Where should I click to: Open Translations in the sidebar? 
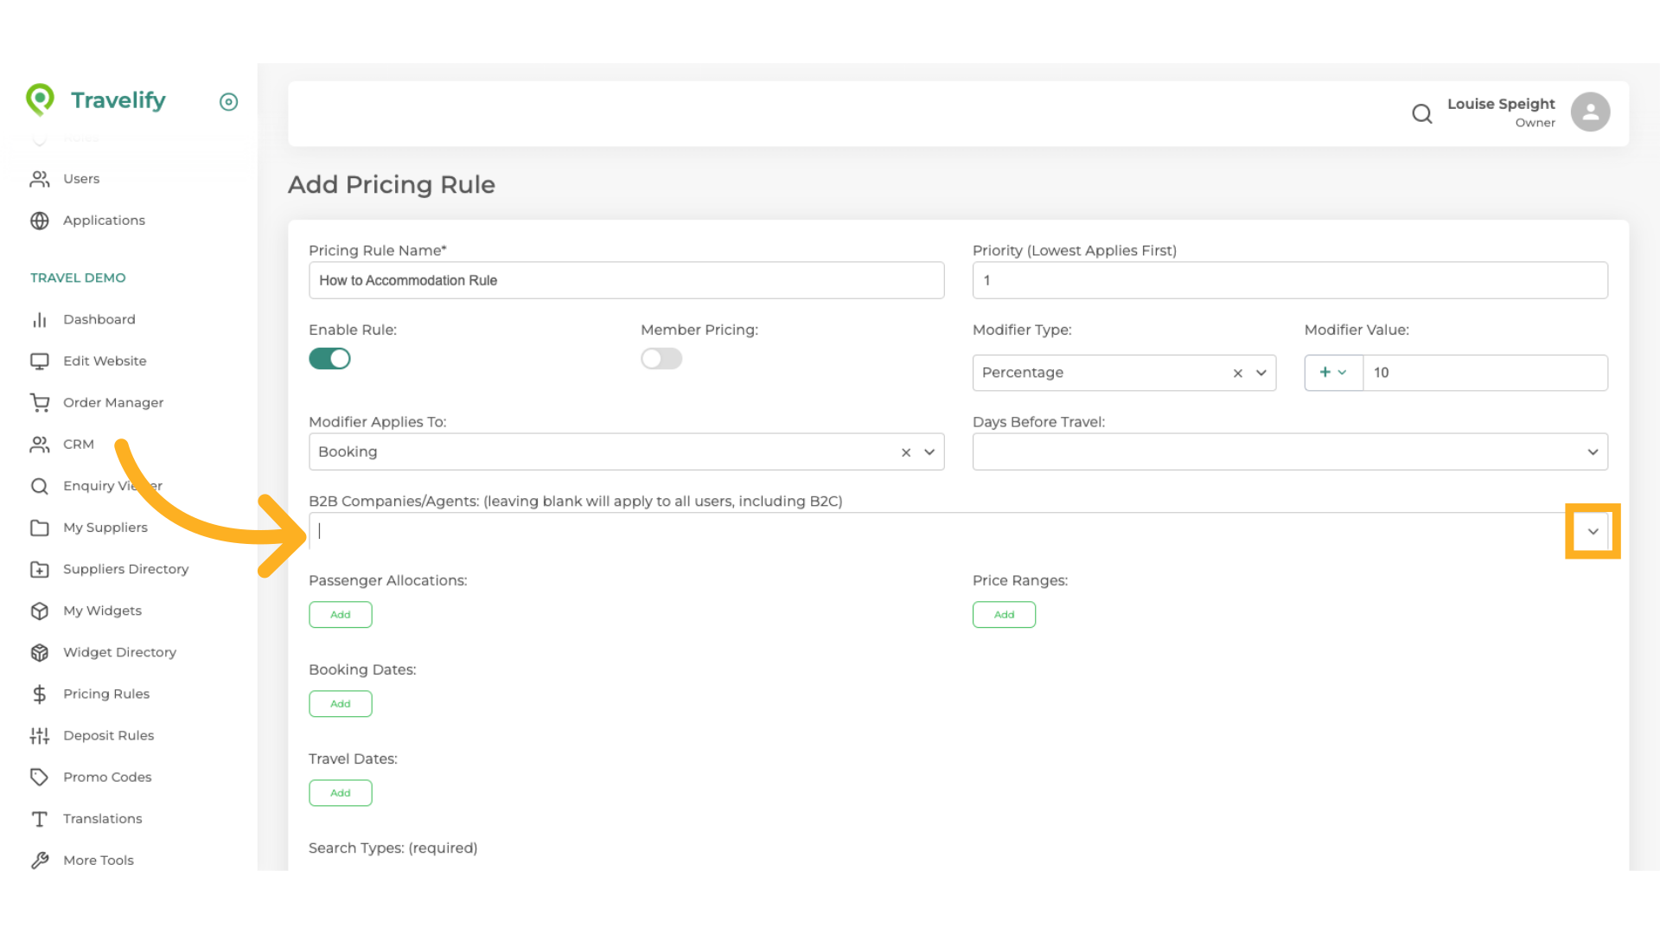[102, 819]
